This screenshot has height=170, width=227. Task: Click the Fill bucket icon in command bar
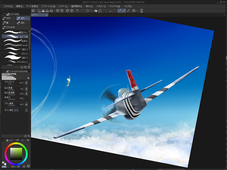pyautogui.click(x=97, y=10)
